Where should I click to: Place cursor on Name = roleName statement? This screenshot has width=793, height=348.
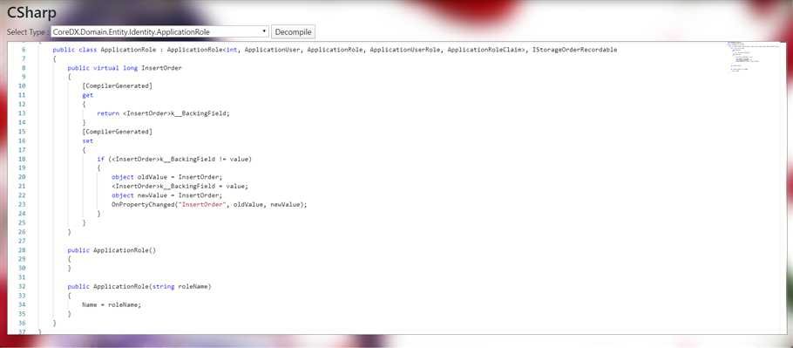(112, 304)
